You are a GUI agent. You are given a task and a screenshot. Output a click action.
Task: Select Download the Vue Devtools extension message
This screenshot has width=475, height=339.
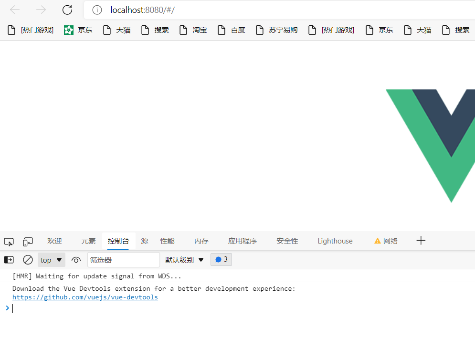point(154,289)
